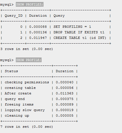Click the highlighted SHOW PROFILES; command
The width and height of the screenshot is (122, 133).
[x=30, y=4]
